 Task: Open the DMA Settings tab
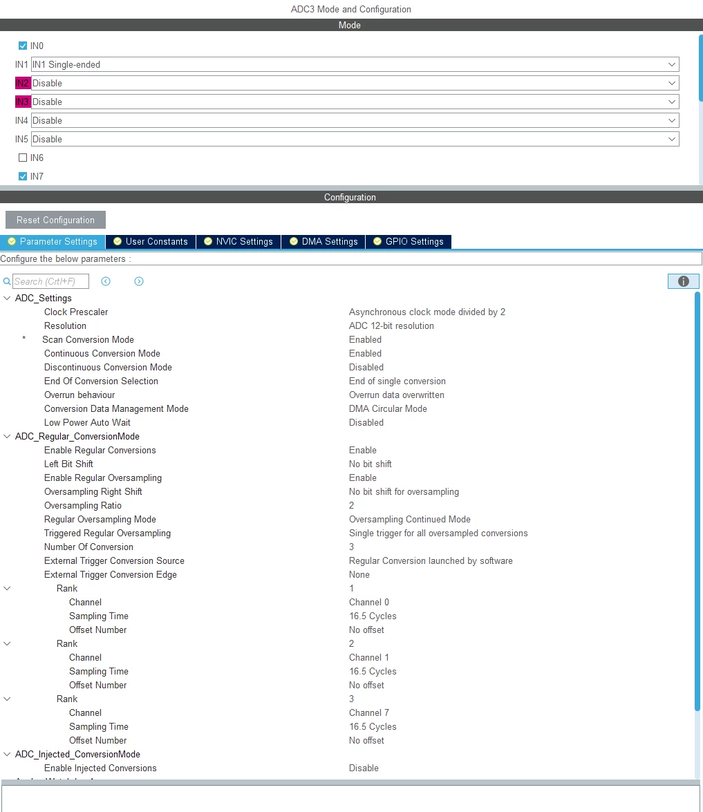(324, 242)
